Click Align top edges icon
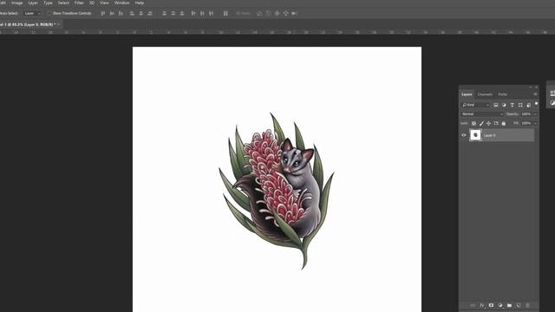The height and width of the screenshot is (312, 555). [x=103, y=14]
